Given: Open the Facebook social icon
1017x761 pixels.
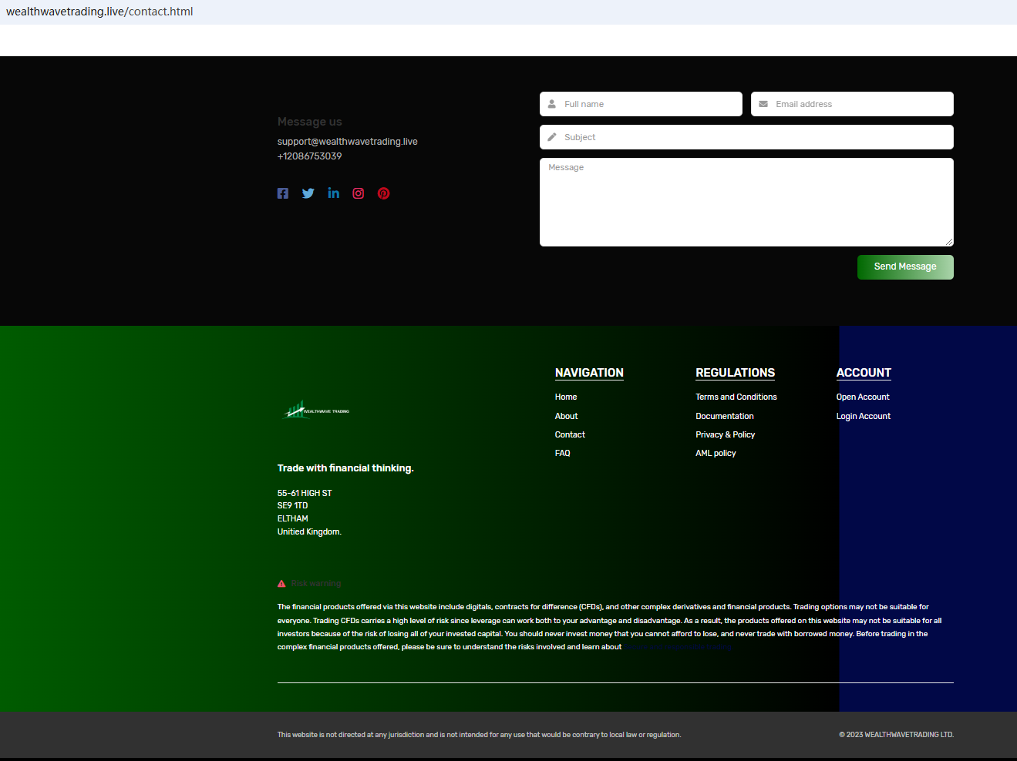Looking at the screenshot, I should click(x=283, y=193).
